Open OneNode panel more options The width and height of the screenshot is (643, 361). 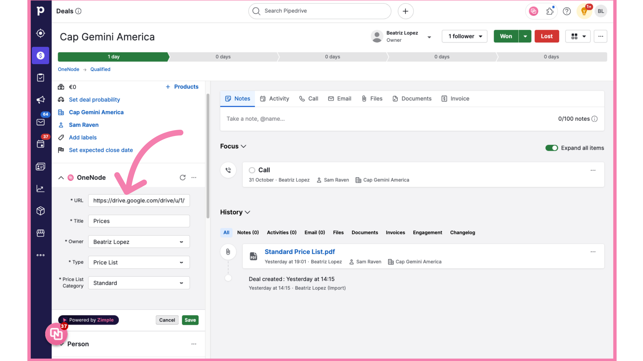pyautogui.click(x=194, y=177)
